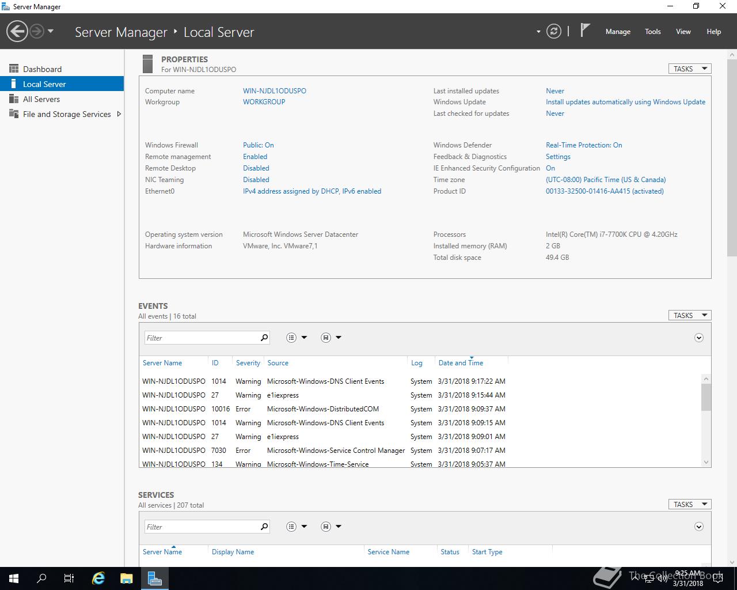Click the All Servers icon in sidebar

[x=14, y=99]
